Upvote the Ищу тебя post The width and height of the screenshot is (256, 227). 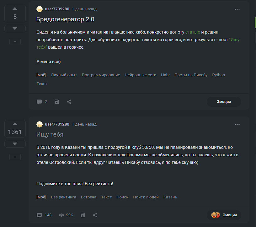15,123
